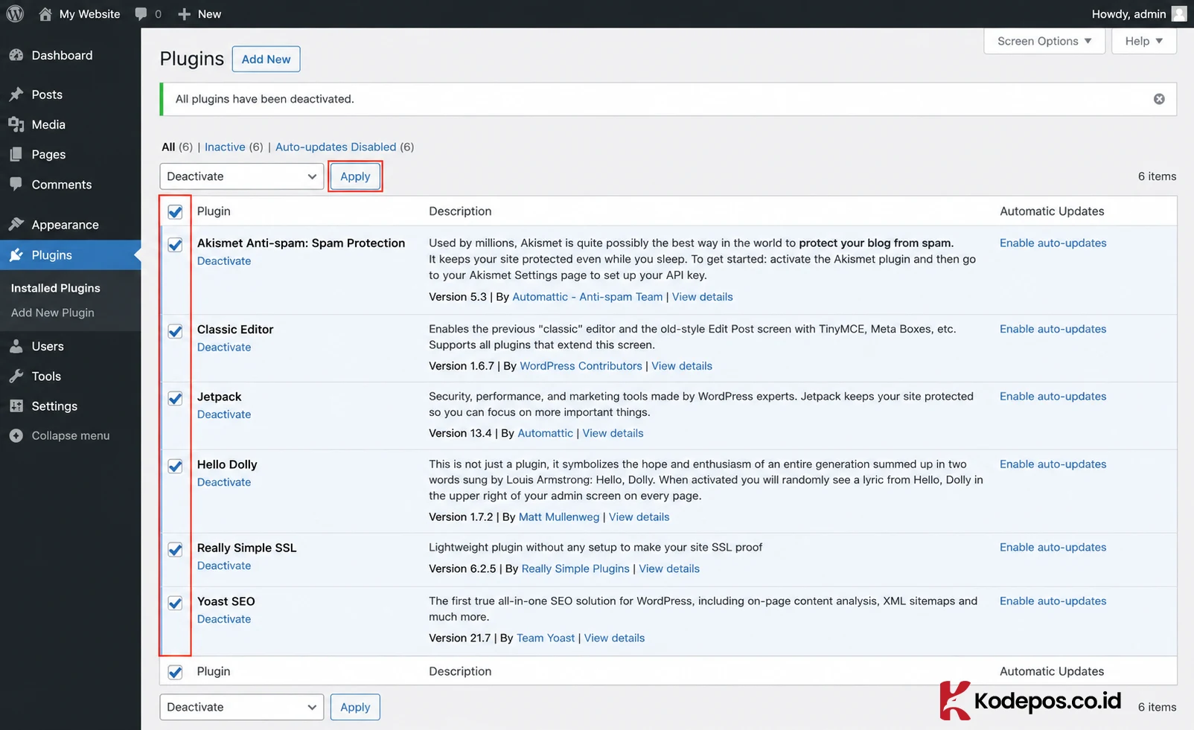Click Deactivate under Akismet Anti-spam
1194x730 pixels.
pos(224,261)
